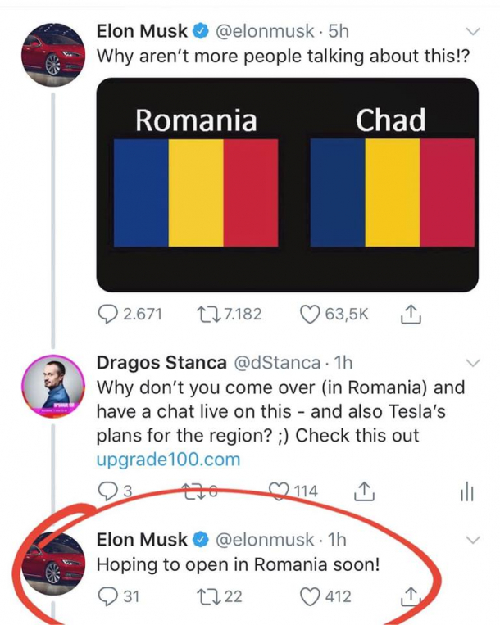
Task: Share Dragos Stanca's tweet
Action: tap(361, 491)
